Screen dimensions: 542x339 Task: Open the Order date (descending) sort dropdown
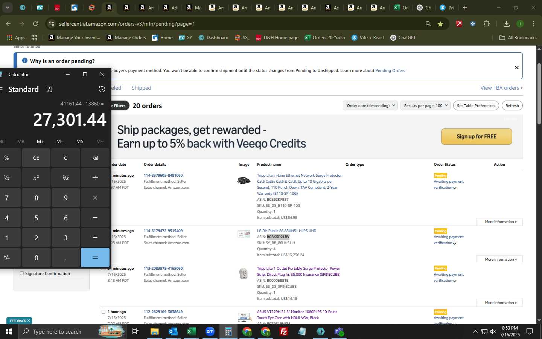pyautogui.click(x=370, y=105)
